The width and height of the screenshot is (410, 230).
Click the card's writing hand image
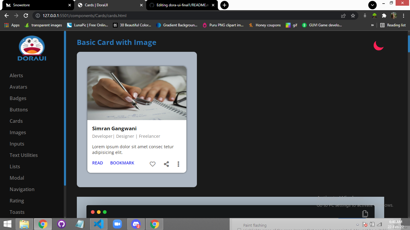pyautogui.click(x=137, y=93)
